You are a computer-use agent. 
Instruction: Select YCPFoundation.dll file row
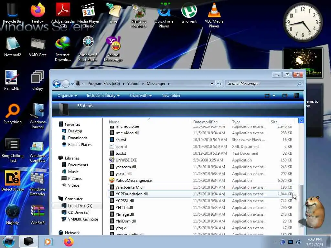(200, 194)
